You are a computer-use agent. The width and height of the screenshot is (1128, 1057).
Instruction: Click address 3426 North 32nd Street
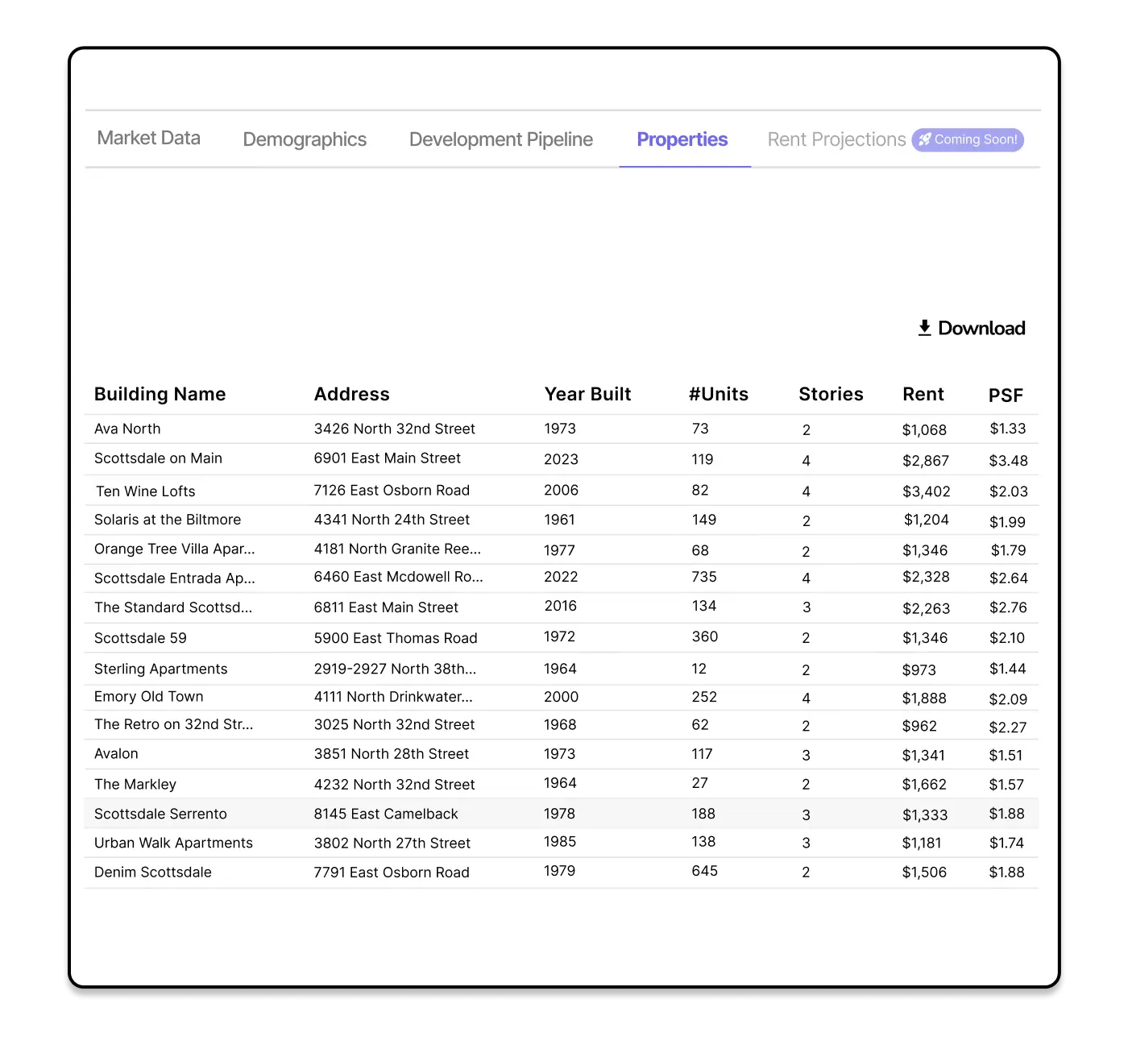[395, 429]
